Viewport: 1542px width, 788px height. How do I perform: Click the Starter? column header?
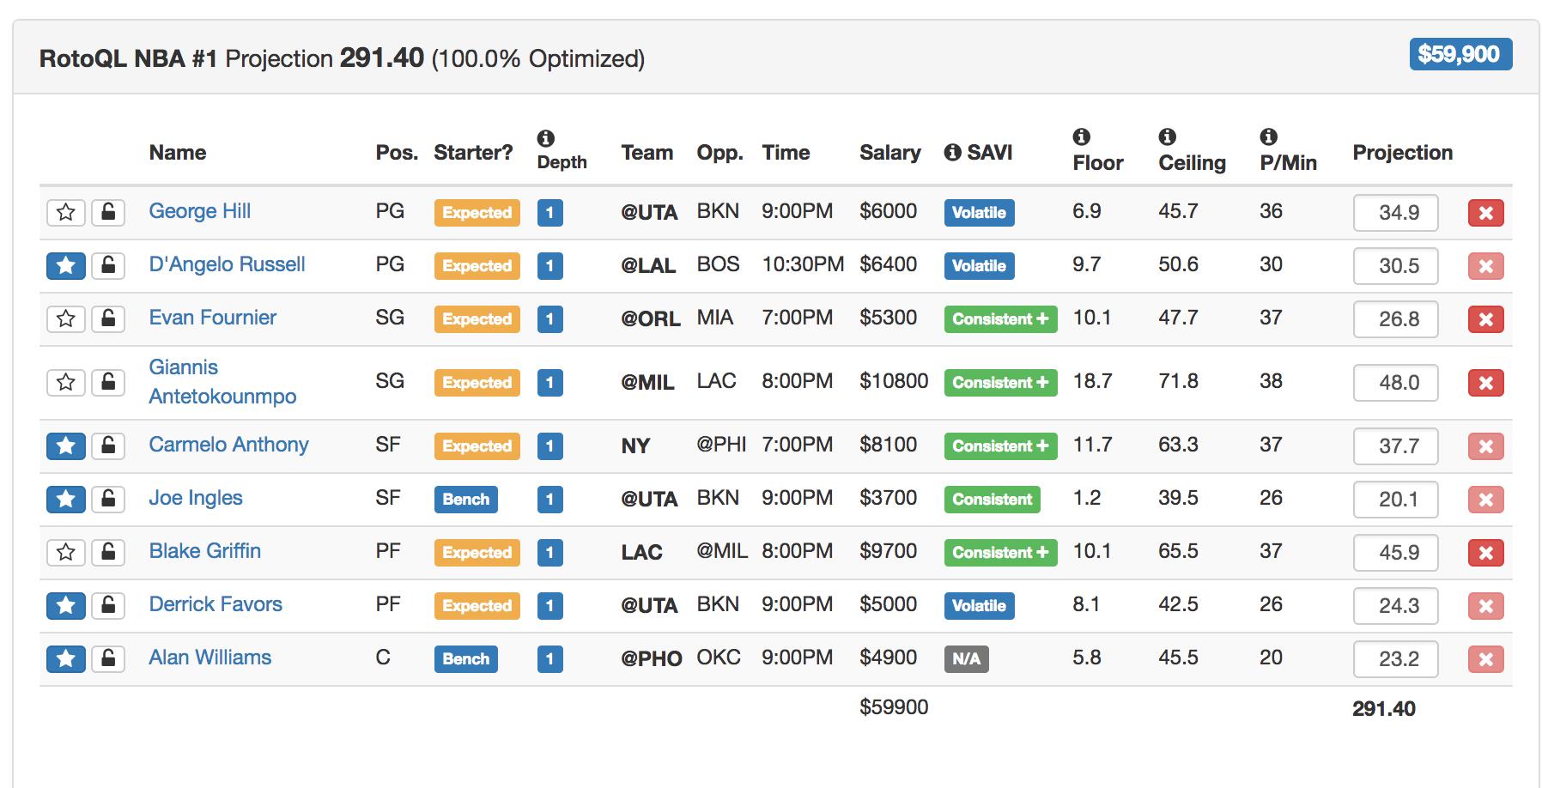pyautogui.click(x=473, y=153)
